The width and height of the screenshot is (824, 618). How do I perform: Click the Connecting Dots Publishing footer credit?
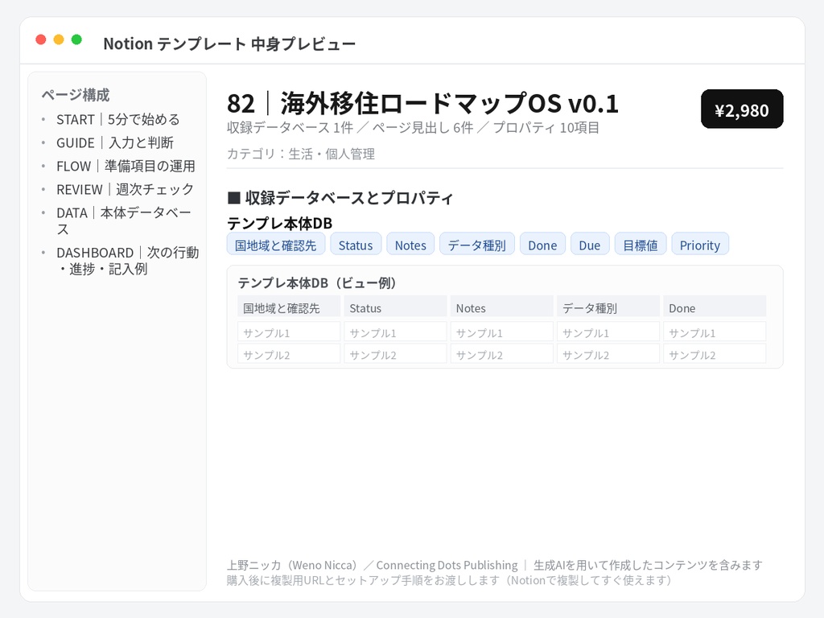pyautogui.click(x=447, y=565)
